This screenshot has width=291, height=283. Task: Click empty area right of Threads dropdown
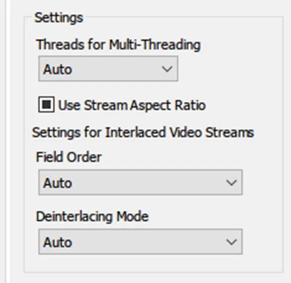230,69
